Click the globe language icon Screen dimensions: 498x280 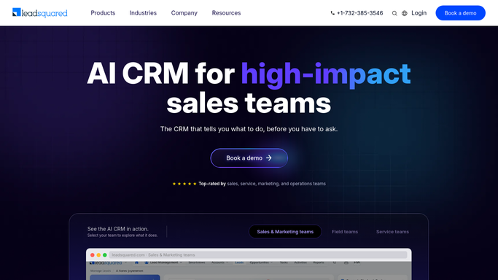[x=405, y=13]
